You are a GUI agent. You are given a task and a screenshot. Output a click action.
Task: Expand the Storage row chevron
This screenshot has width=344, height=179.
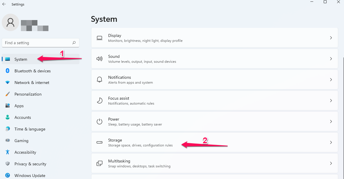coord(331,142)
